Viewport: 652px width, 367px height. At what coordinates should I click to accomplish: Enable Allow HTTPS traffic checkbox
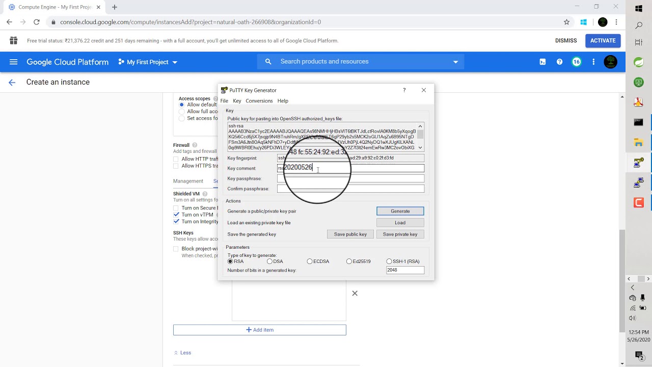pos(176,166)
